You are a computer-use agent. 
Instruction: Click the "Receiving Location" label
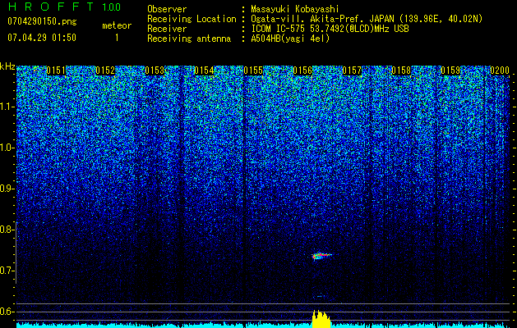tap(192, 19)
